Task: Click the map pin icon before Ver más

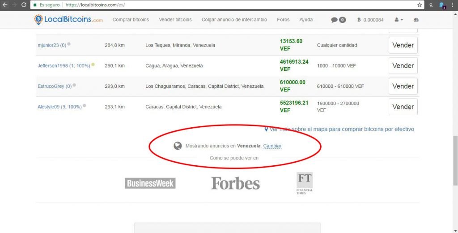Action: 266,129
